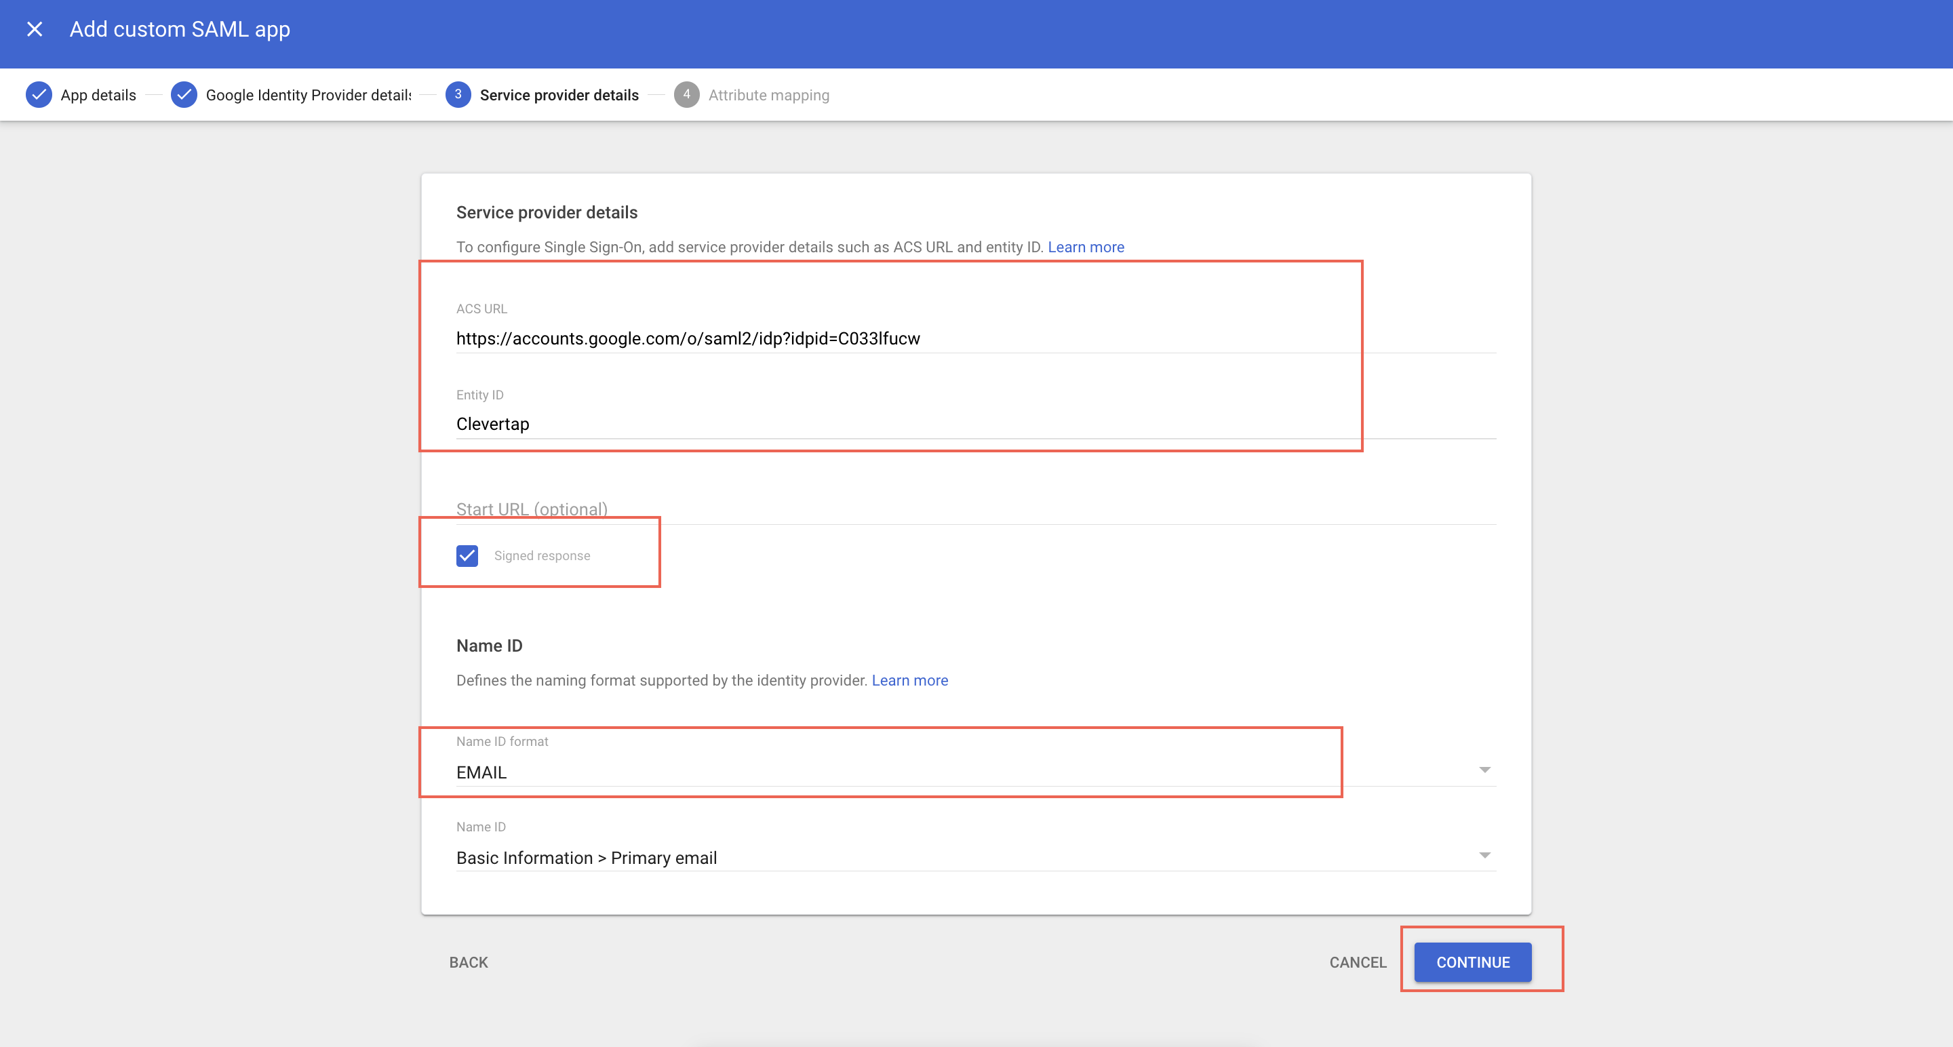The width and height of the screenshot is (1953, 1047).
Task: Click the CONTINUE button
Action: 1472,962
